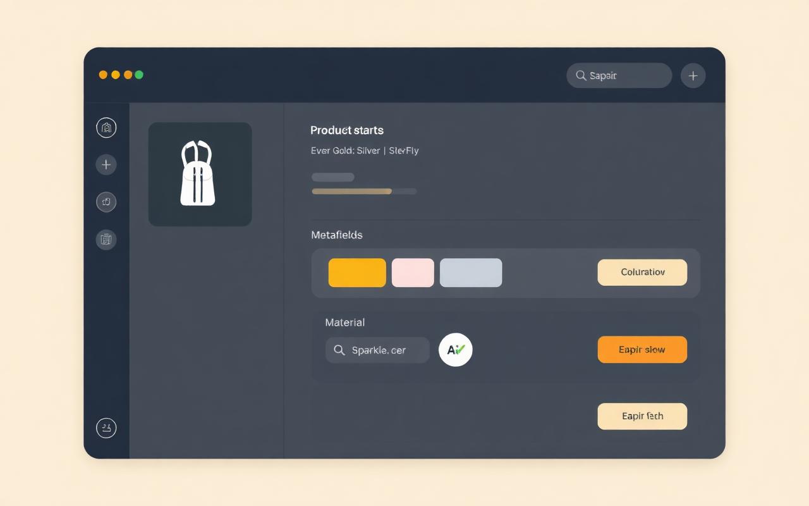The height and width of the screenshot is (506, 809).
Task: Click the Product starts heading
Action: tap(347, 130)
